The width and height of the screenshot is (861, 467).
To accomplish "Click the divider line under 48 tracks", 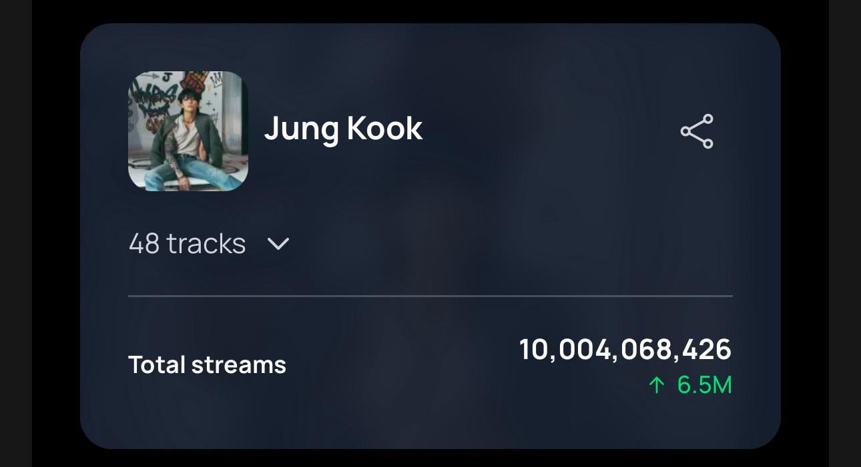I will click(431, 295).
